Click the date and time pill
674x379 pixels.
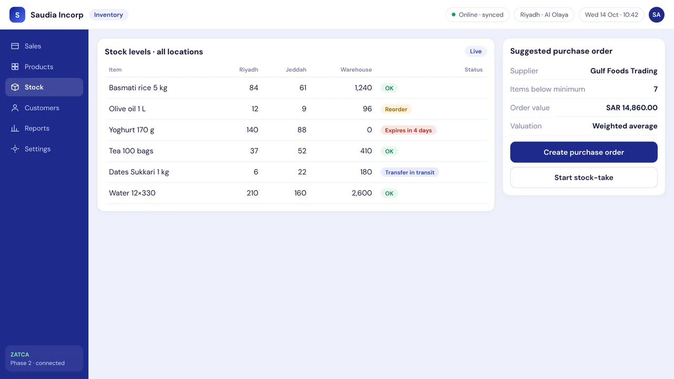pyautogui.click(x=611, y=15)
